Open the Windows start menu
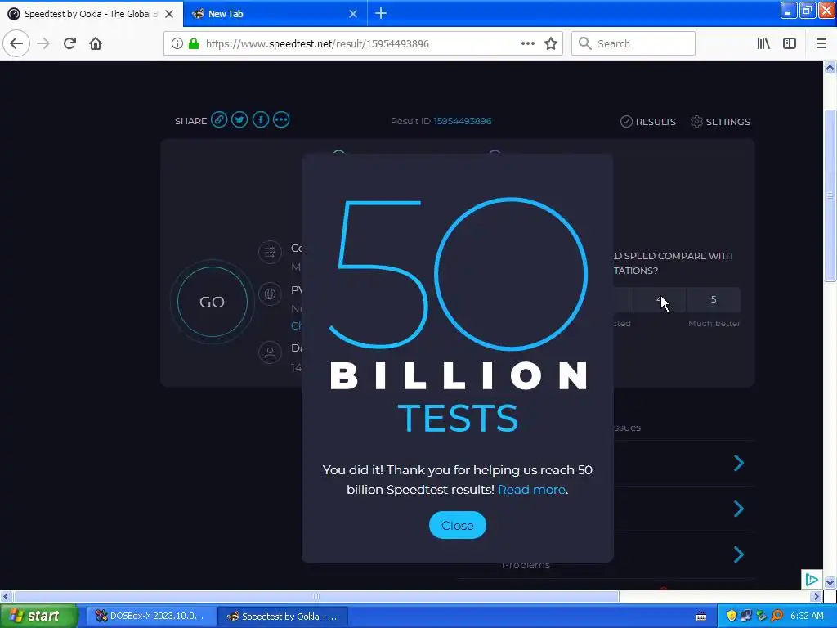The height and width of the screenshot is (628, 837). (x=39, y=617)
